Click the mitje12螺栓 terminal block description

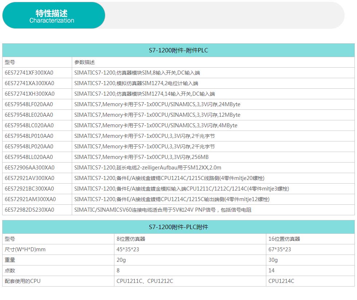[172, 199]
